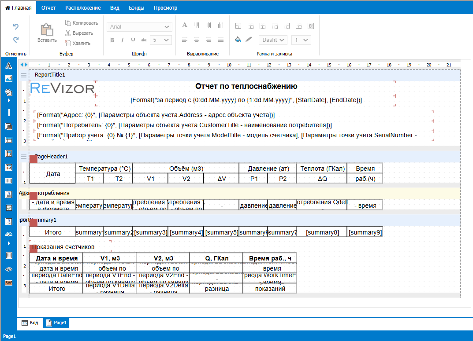Redo the last undone action

point(16,40)
